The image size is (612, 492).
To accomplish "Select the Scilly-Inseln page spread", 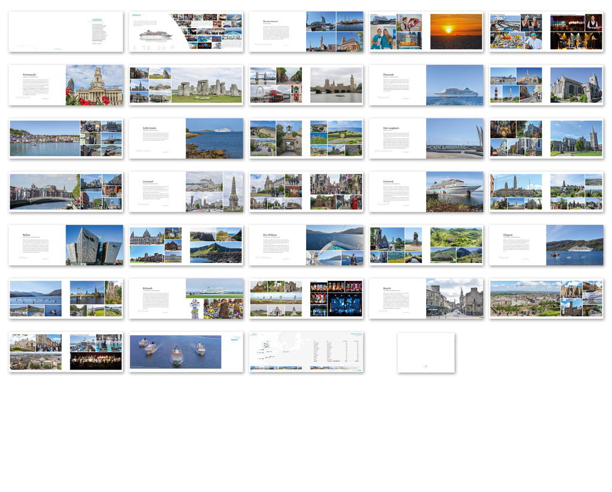I will tap(186, 138).
